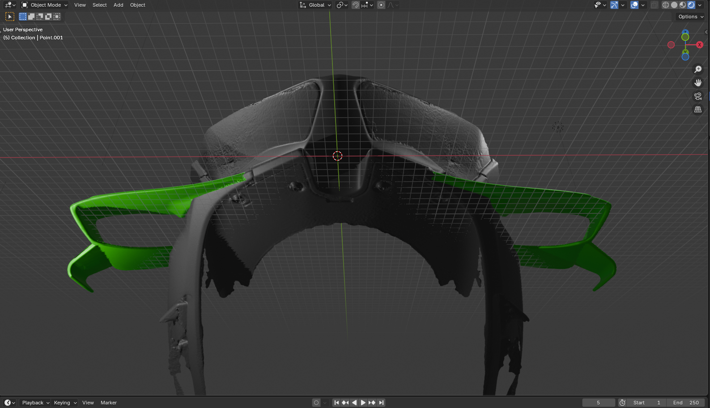
Task: Open the View menu in viewport header
Action: tap(80, 5)
